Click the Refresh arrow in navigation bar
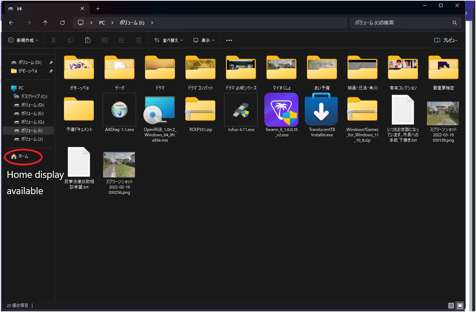 63,23
